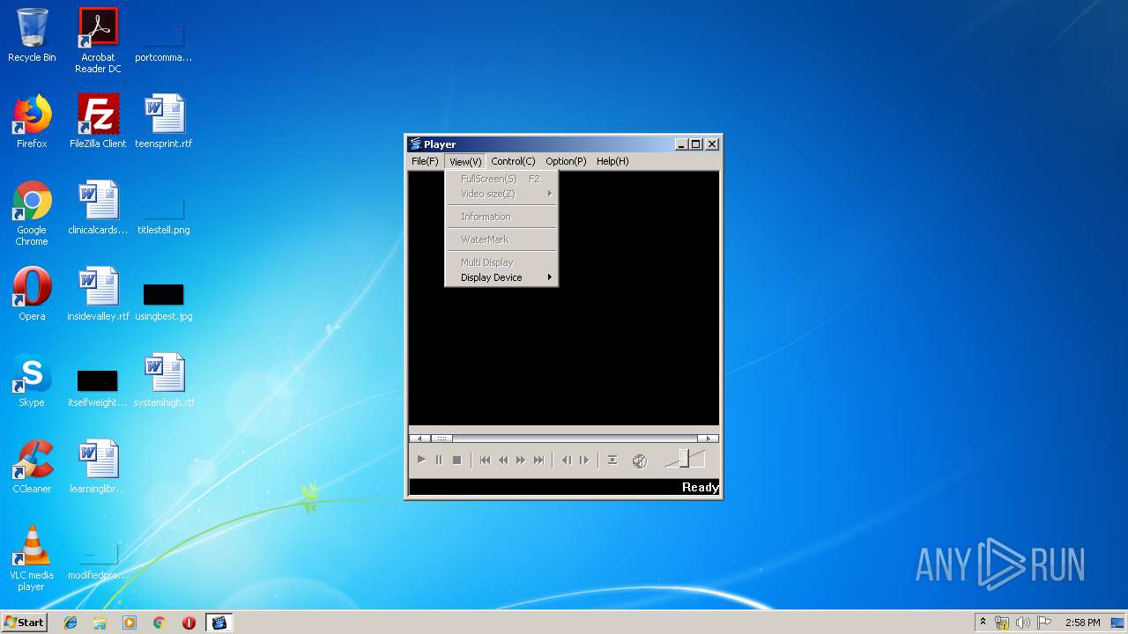This screenshot has width=1128, height=634.
Task: Skip to the next track
Action: (539, 460)
